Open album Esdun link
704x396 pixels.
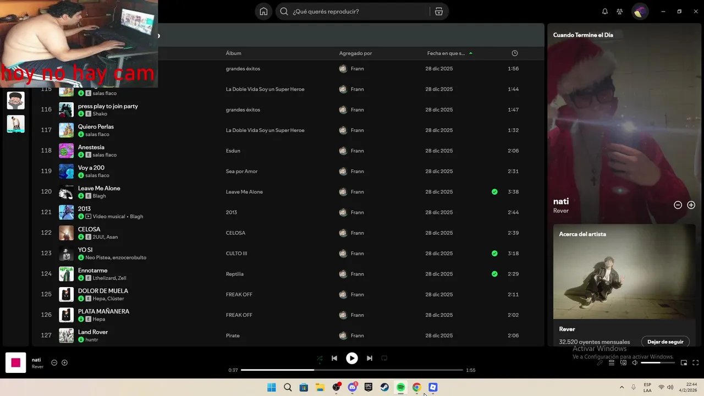[233, 151]
